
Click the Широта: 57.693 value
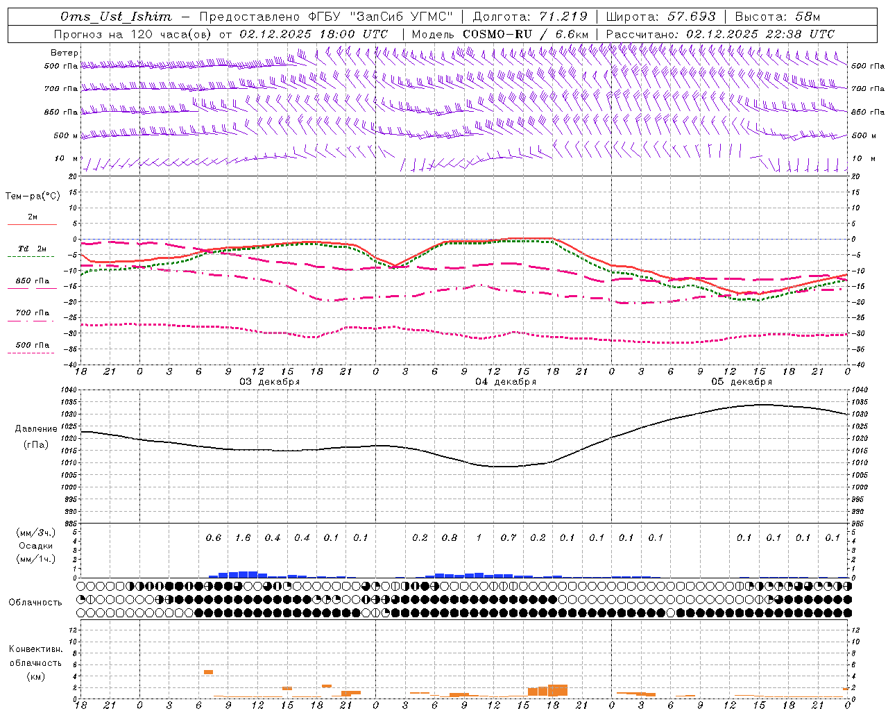point(660,17)
